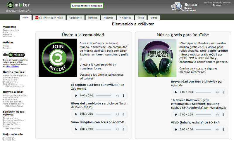The width and height of the screenshot is (234, 141).
Task: Open VIVO (inhala, exhala) title link
Action: 187,123
